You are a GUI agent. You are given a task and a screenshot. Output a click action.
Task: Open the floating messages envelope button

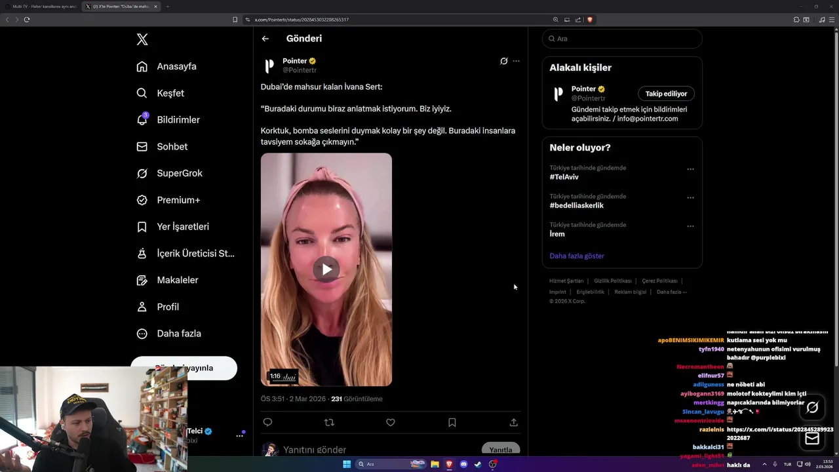(x=812, y=439)
